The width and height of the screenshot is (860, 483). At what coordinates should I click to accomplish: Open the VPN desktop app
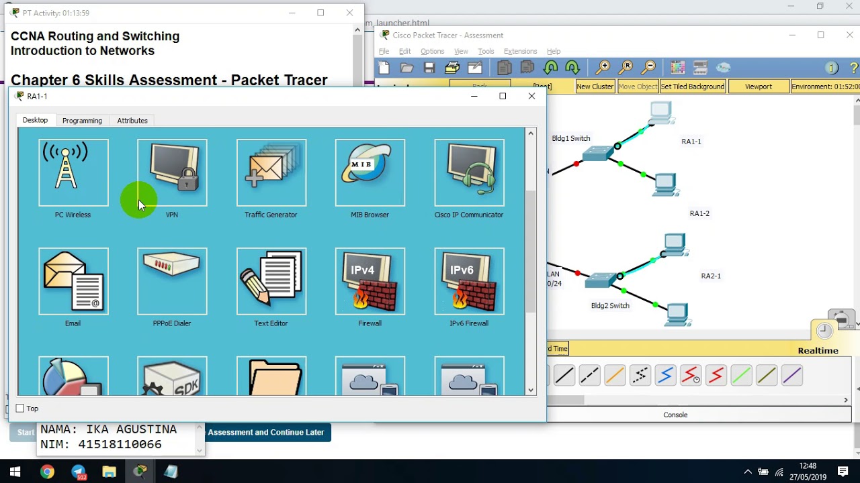click(172, 172)
